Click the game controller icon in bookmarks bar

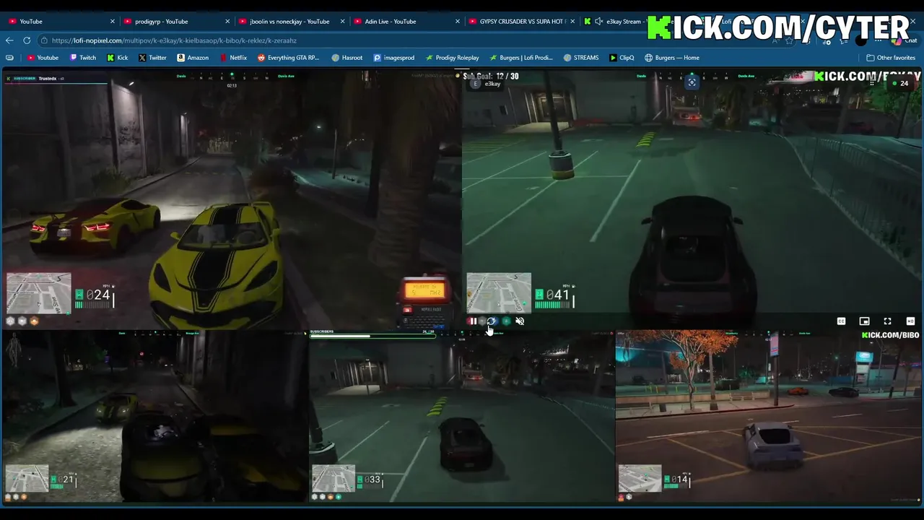9,58
